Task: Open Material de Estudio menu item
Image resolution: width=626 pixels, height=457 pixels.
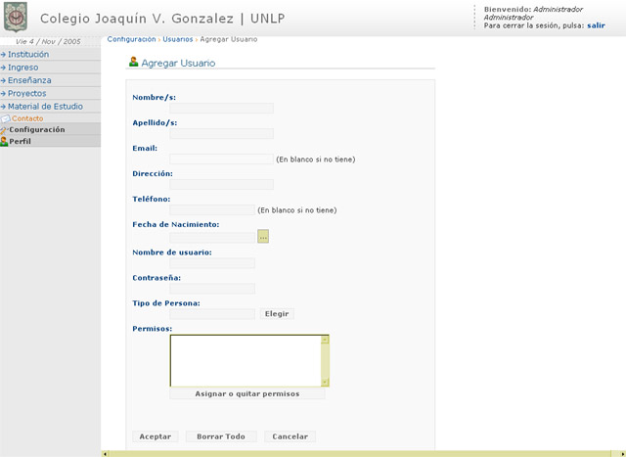Action: (x=45, y=106)
